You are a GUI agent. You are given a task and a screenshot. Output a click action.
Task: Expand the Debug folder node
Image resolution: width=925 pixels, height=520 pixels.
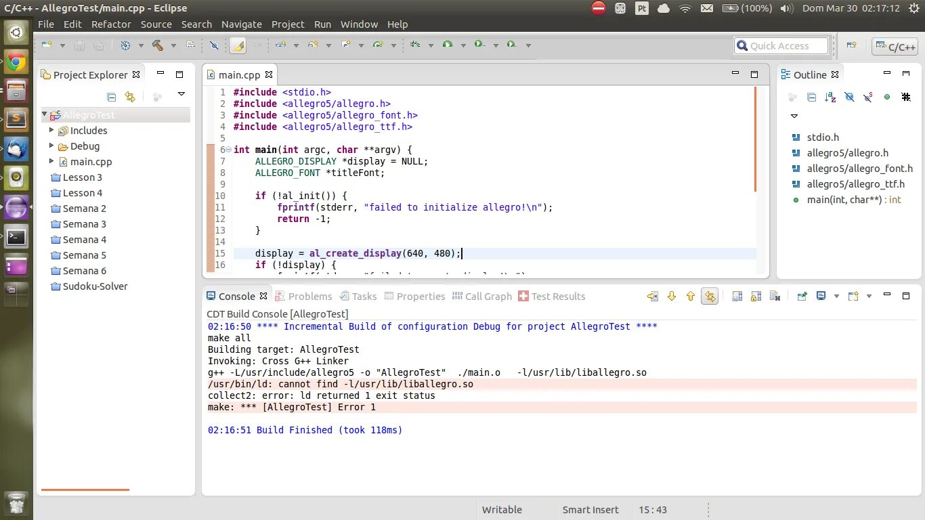coord(51,146)
